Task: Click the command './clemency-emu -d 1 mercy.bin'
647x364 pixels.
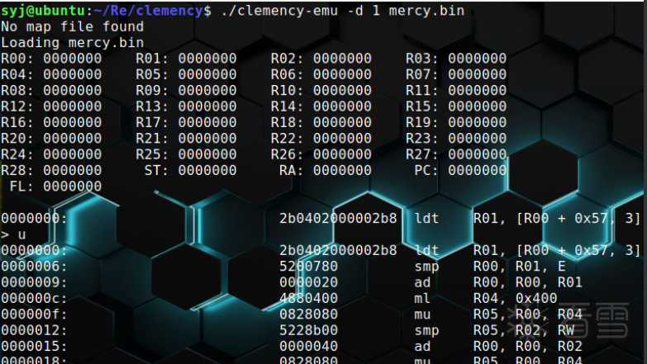Action: click(342, 11)
